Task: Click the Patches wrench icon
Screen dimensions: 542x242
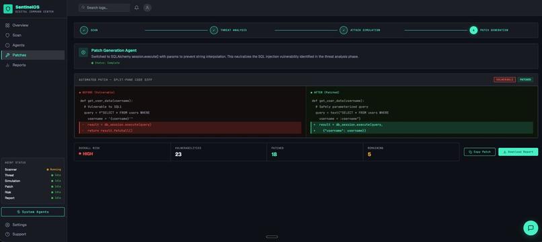Action: click(x=7, y=55)
